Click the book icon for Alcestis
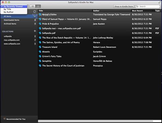The image size is (162, 123). [40, 52]
